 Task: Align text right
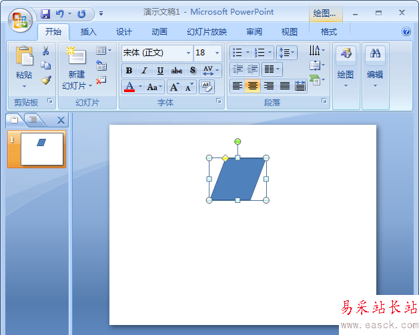[x=269, y=86]
